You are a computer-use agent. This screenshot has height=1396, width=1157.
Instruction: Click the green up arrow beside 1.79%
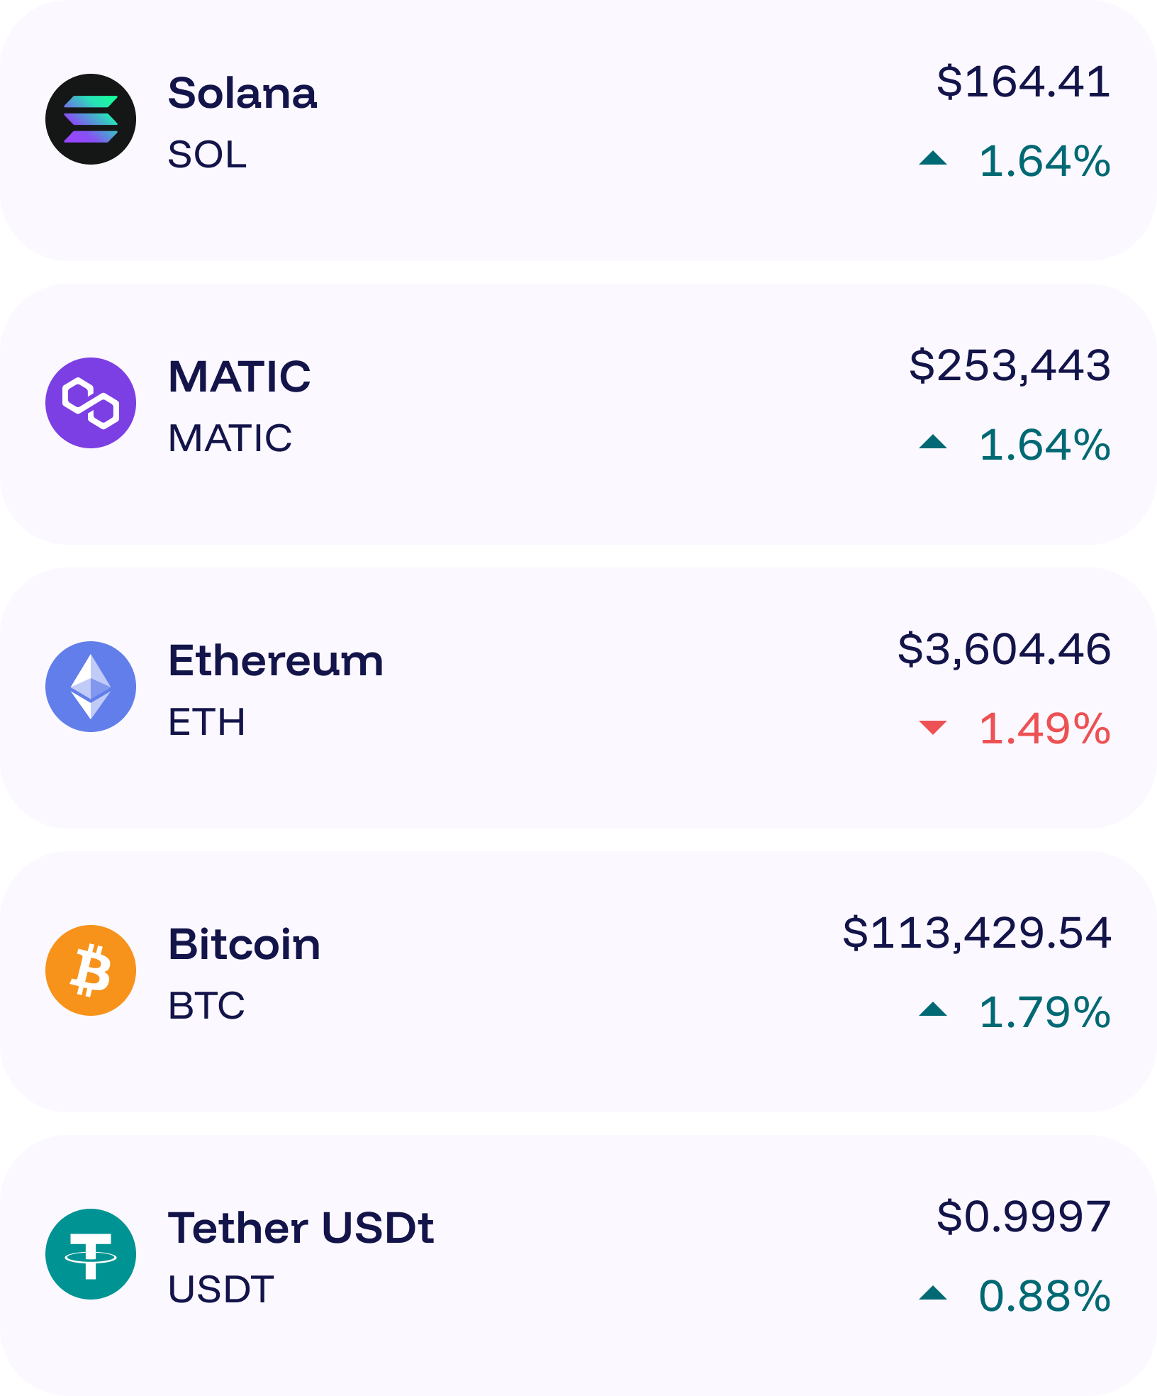pos(933,1009)
